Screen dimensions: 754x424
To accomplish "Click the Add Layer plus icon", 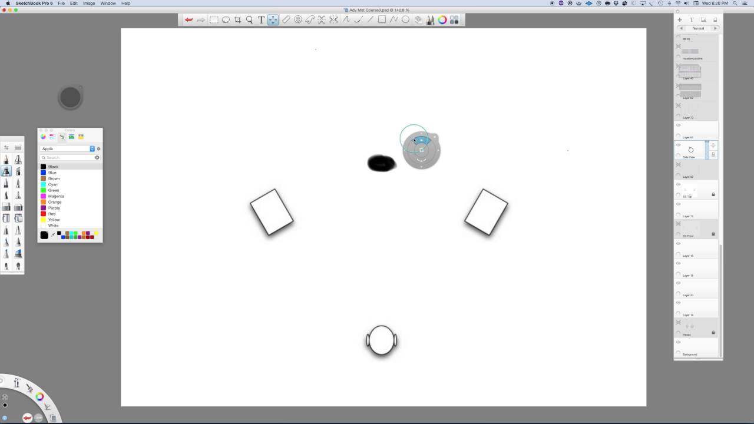I will (x=680, y=20).
